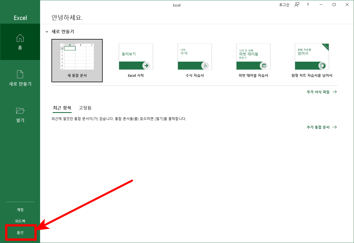Click 추가 서식 파일 link
Viewport: 354px width, 243px height.
point(322,92)
